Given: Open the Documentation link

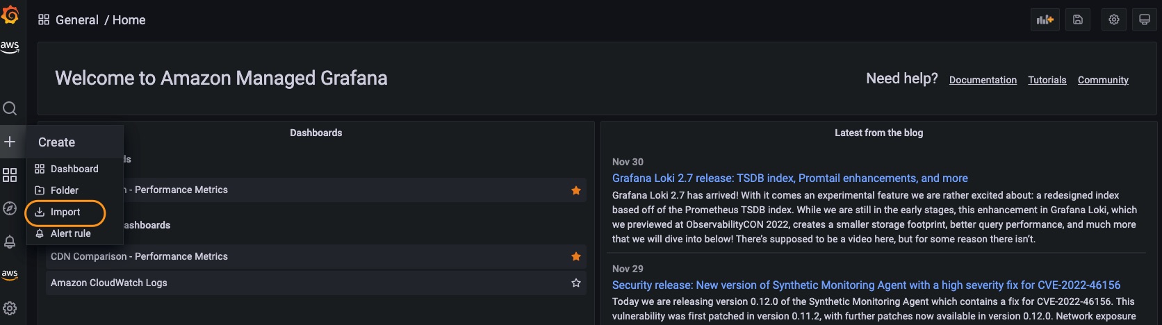Looking at the screenshot, I should click(983, 80).
